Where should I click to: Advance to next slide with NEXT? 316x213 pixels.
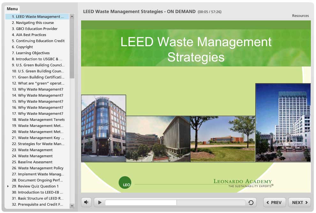[x=300, y=202]
